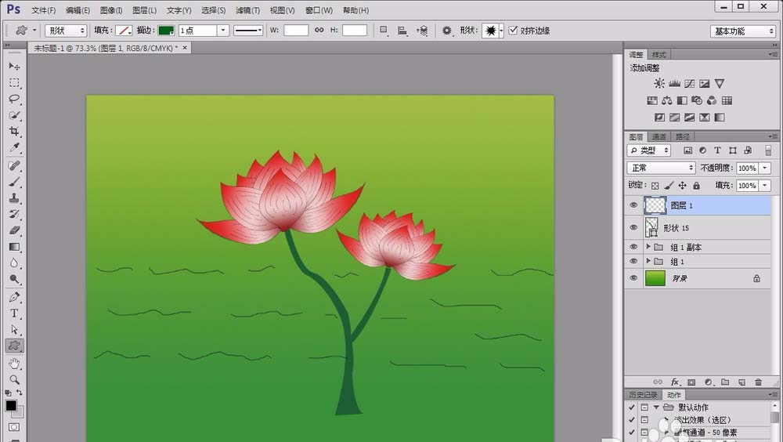Select the Lasso tool
783x442 pixels.
click(14, 99)
